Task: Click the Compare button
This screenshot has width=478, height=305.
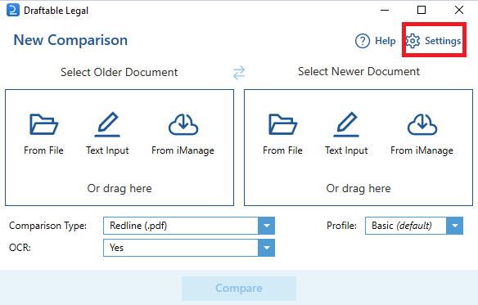Action: click(239, 289)
